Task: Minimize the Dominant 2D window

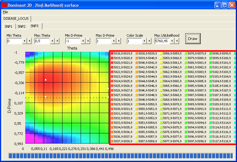Action: pos(218,5)
